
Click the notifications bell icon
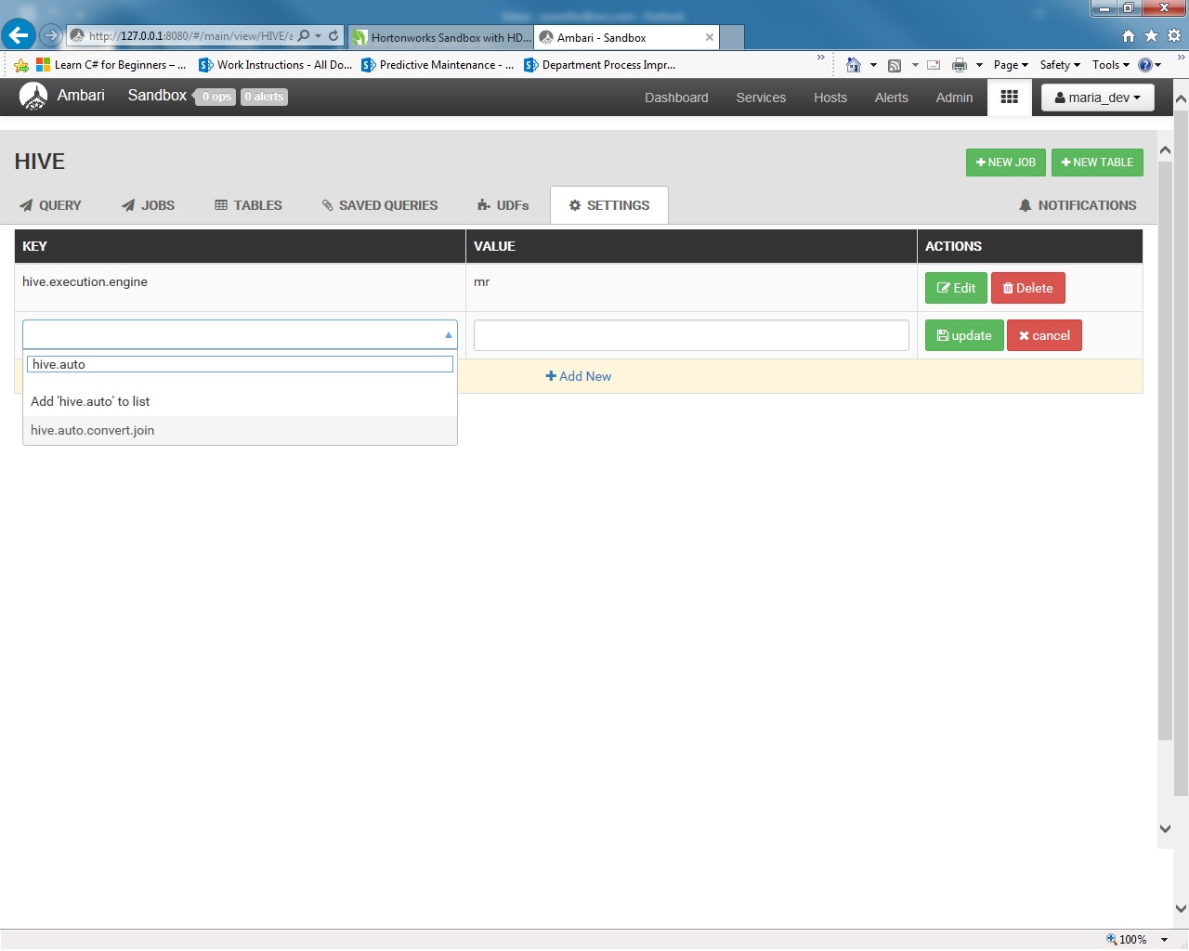1026,205
